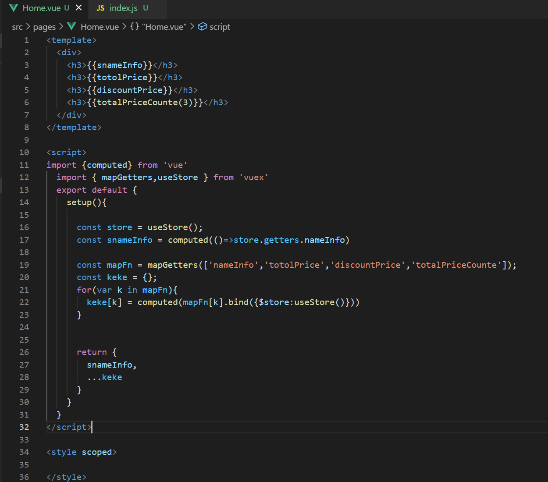Click style scoped tag on line 34
Image resolution: width=548 pixels, height=482 pixels.
coord(82,452)
